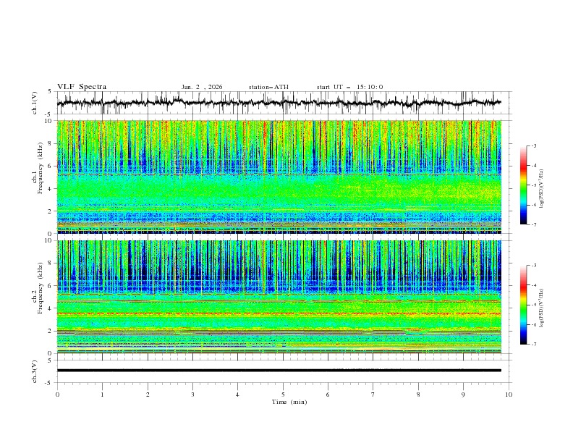Click the date 'Jan. 2 , 2026'
Viewport: 573px width, 443px height.
tap(202, 87)
